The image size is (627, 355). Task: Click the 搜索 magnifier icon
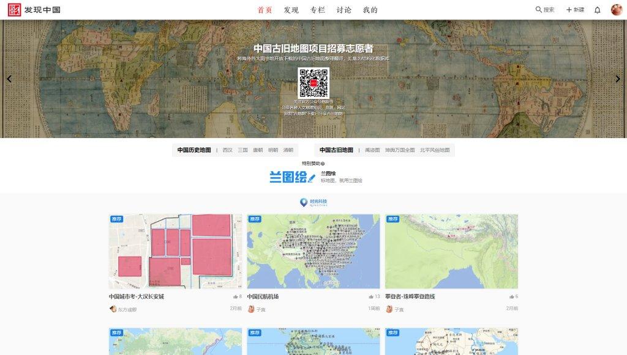[539, 10]
